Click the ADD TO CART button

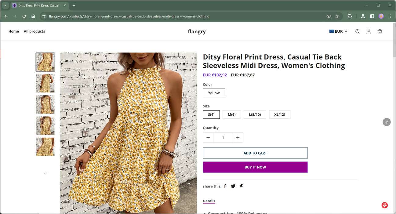pyautogui.click(x=255, y=153)
